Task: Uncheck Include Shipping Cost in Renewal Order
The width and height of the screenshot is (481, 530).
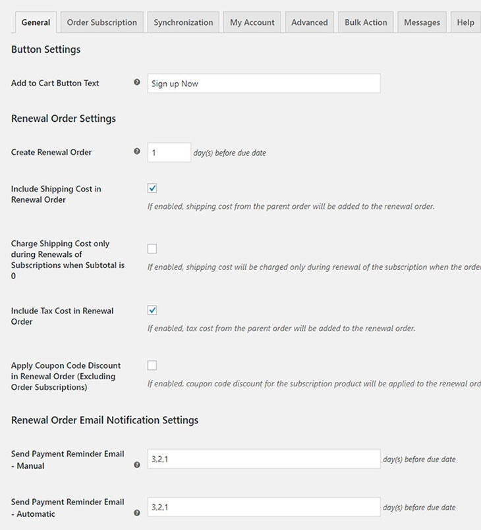Action: (152, 188)
